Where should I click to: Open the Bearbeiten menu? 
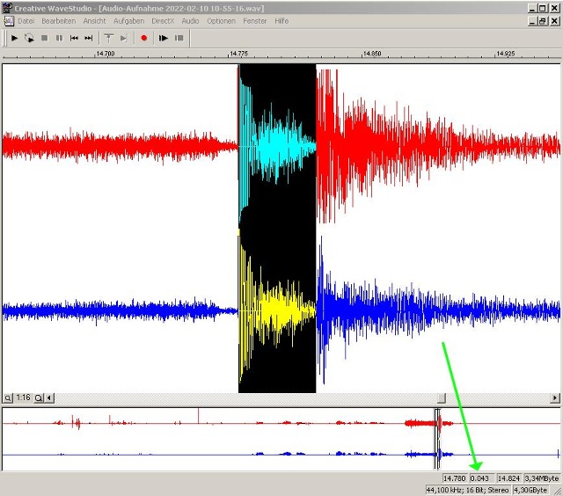tap(59, 21)
